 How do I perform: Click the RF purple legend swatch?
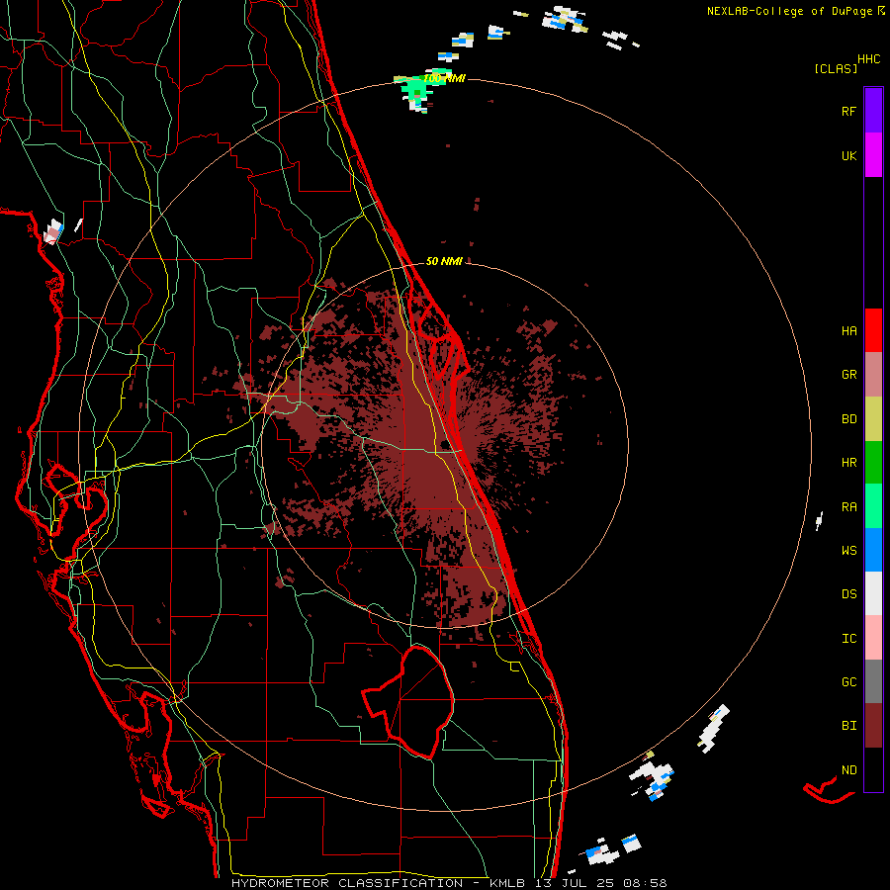[x=873, y=110]
